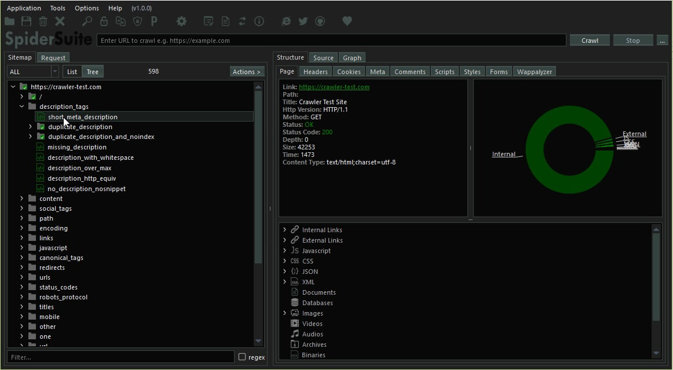The image size is (673, 370).
Task: Click the shield icon in toolbar
Action: 137,21
